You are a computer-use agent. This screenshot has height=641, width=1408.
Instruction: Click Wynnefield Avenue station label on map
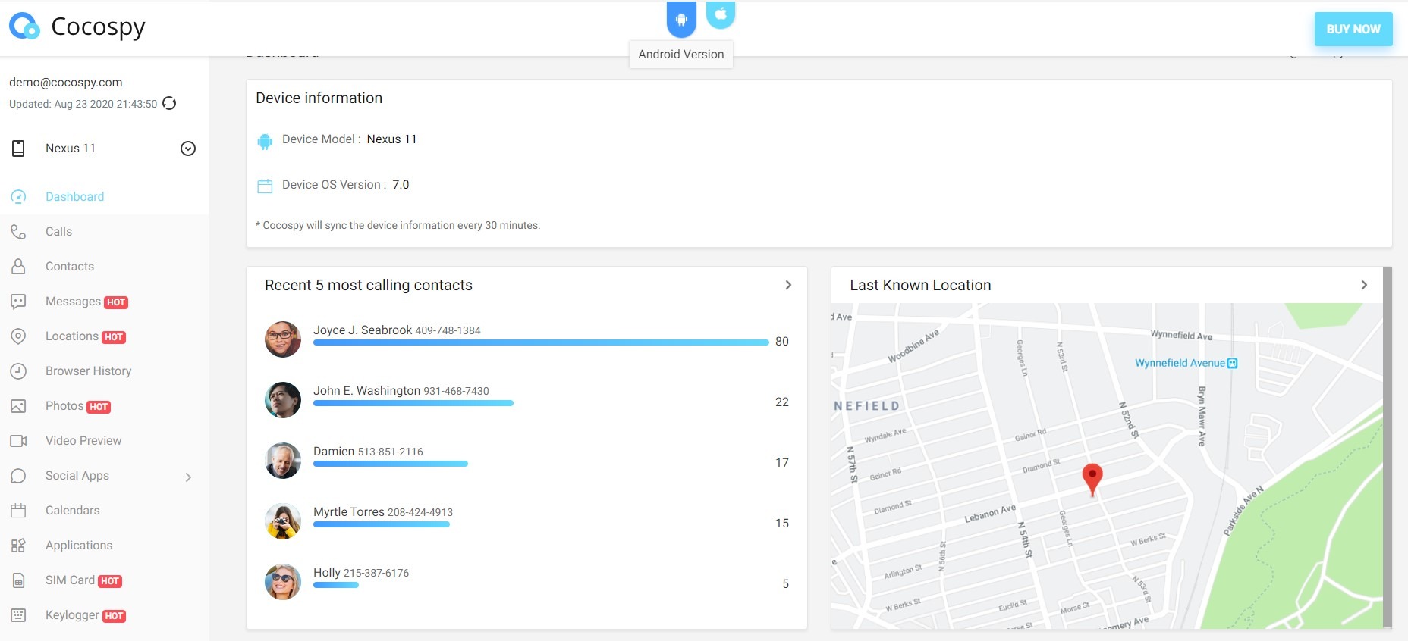pos(1186,363)
